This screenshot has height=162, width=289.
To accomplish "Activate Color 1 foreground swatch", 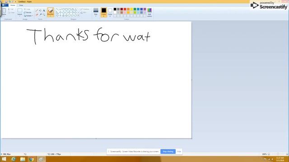I will [104, 12].
